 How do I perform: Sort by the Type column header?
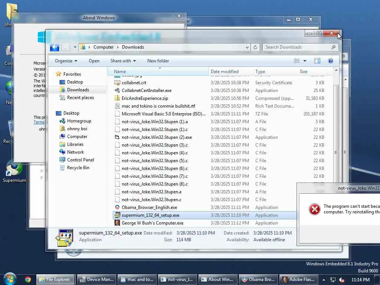coord(275,72)
